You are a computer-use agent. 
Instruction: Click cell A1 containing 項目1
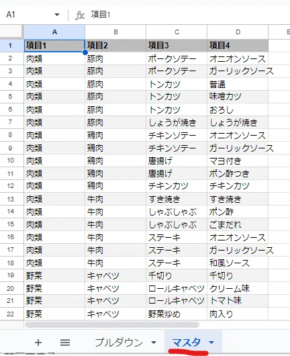pyautogui.click(x=54, y=46)
